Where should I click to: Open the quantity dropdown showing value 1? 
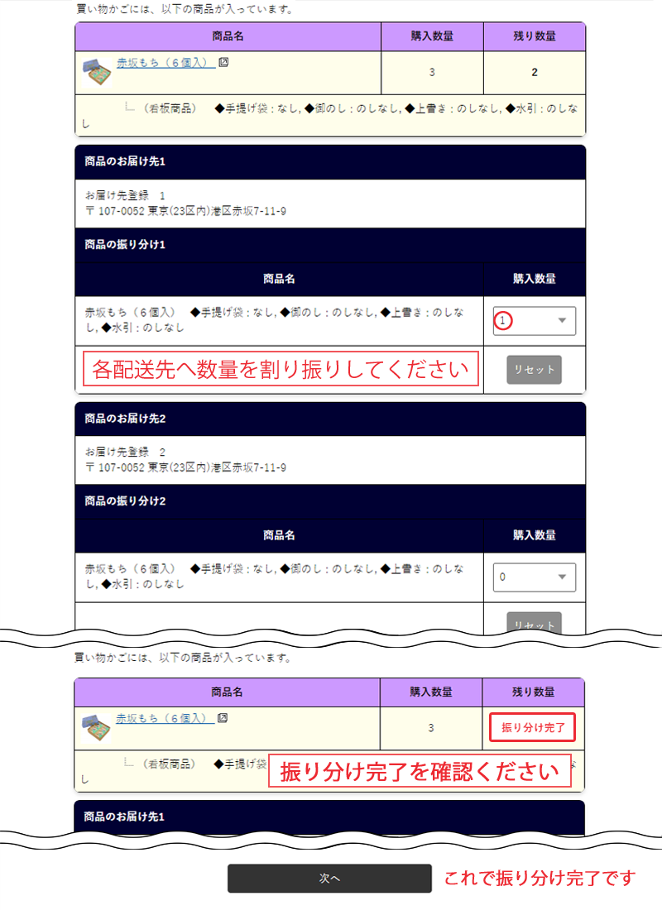pyautogui.click(x=534, y=321)
